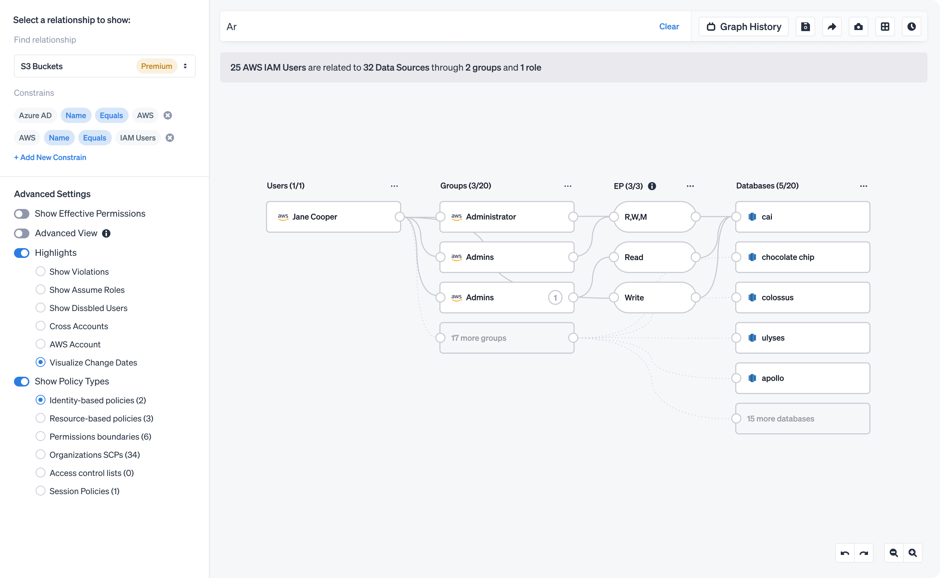Click the Advanced View info icon

coord(106,233)
